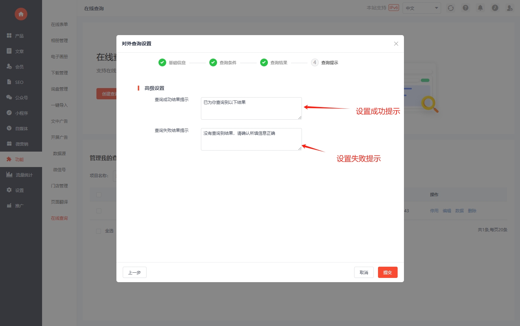
Task: Close the 对外查询设置 dialog
Action: click(396, 44)
